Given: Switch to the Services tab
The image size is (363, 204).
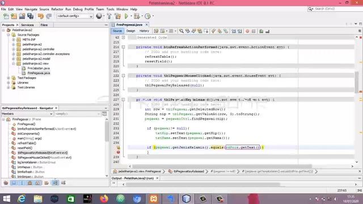Looking at the screenshot, I should point(27,25).
